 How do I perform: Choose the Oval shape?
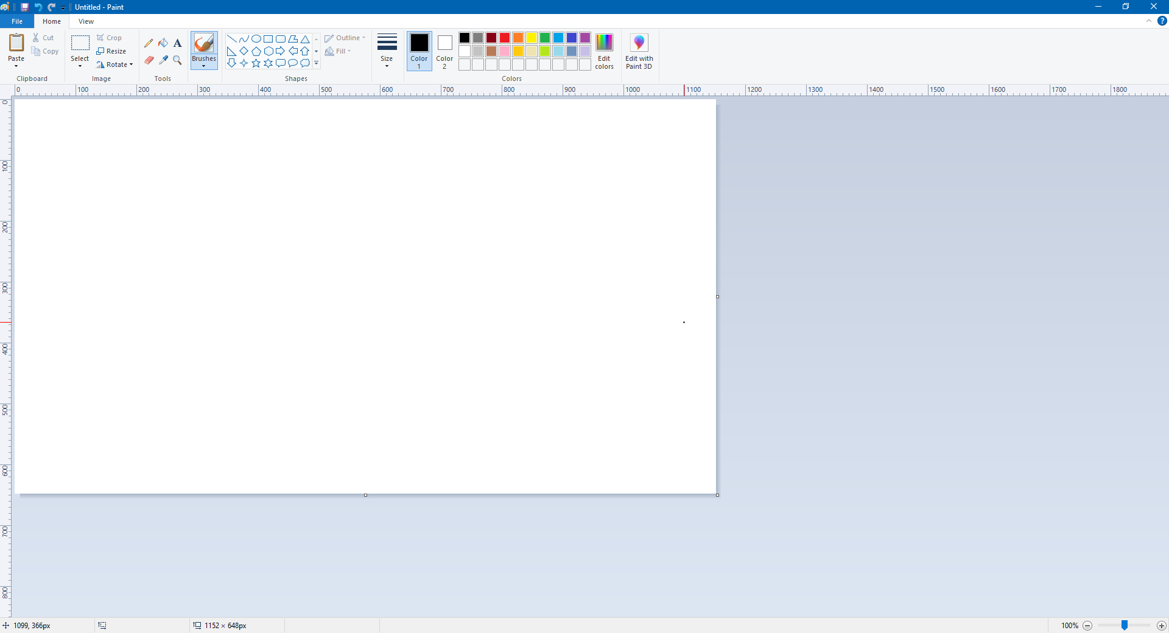[x=256, y=39]
